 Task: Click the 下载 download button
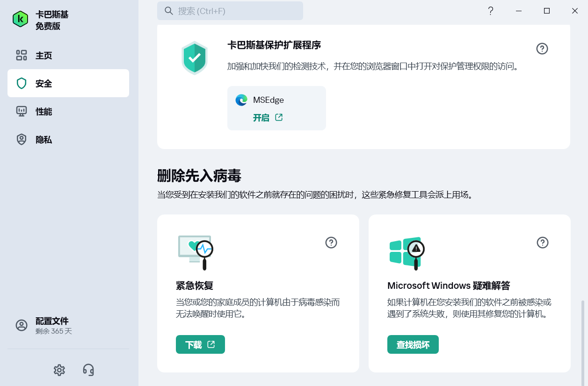[x=200, y=344]
